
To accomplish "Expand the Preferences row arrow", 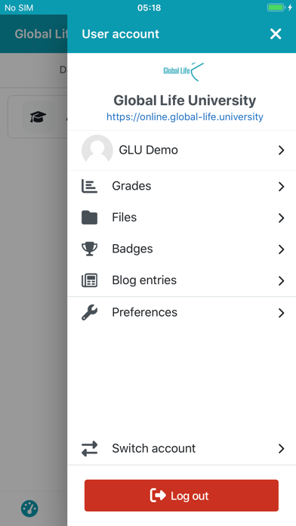I will click(x=281, y=313).
